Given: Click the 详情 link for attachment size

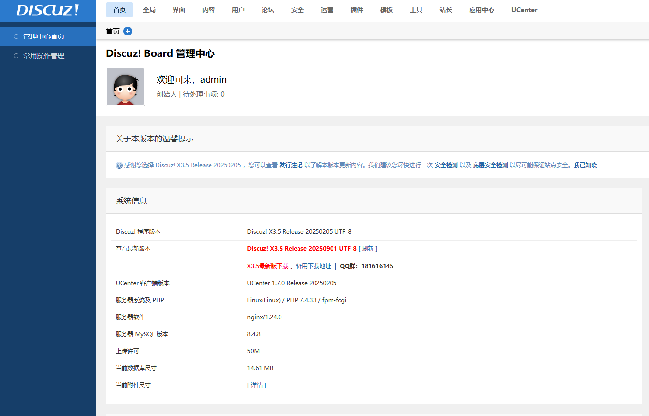Looking at the screenshot, I should (257, 385).
